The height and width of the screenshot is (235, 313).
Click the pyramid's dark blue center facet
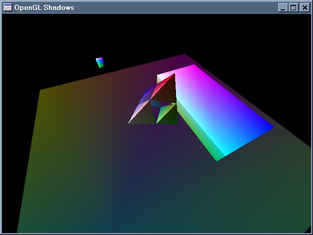tap(157, 103)
